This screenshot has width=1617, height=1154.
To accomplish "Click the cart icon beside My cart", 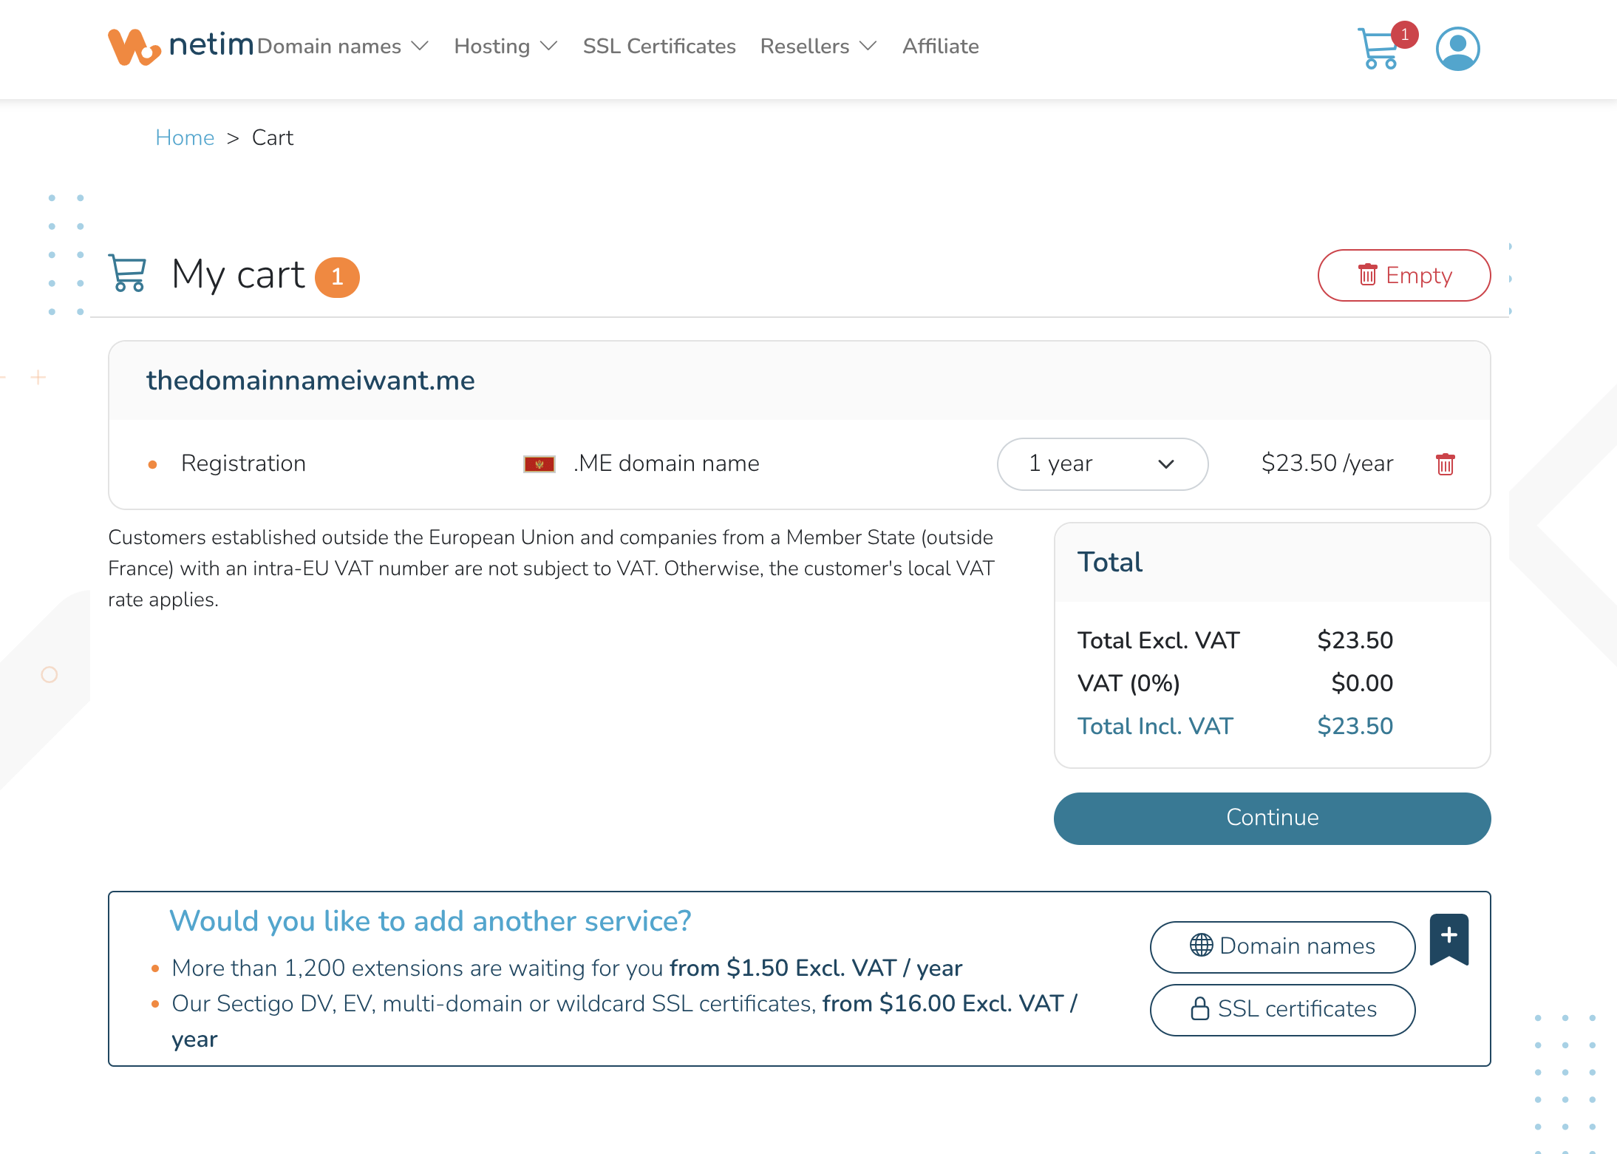I will tap(128, 274).
